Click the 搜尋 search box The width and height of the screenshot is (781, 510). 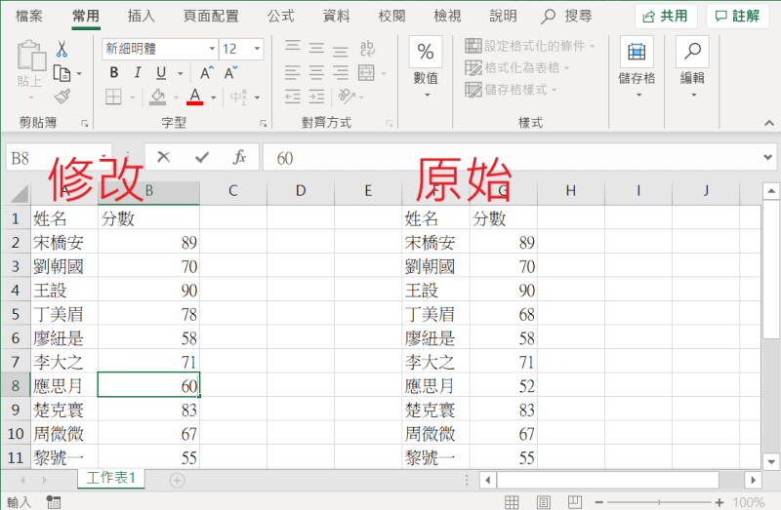[x=567, y=16]
